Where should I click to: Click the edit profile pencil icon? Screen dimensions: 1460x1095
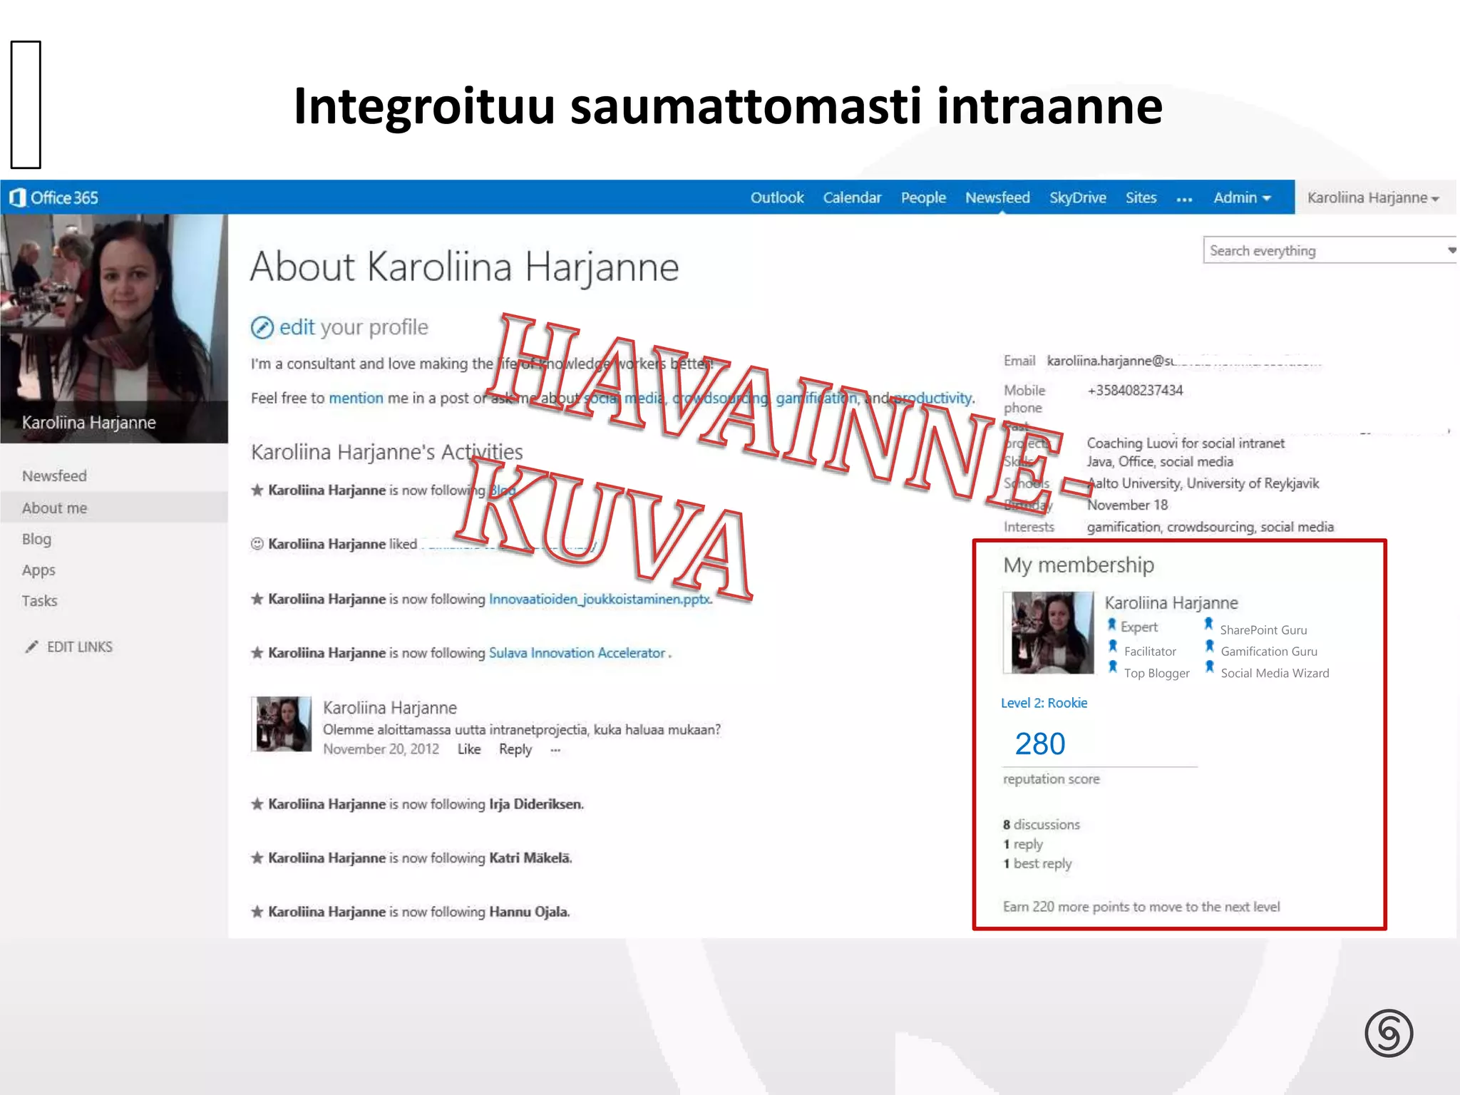[262, 327]
